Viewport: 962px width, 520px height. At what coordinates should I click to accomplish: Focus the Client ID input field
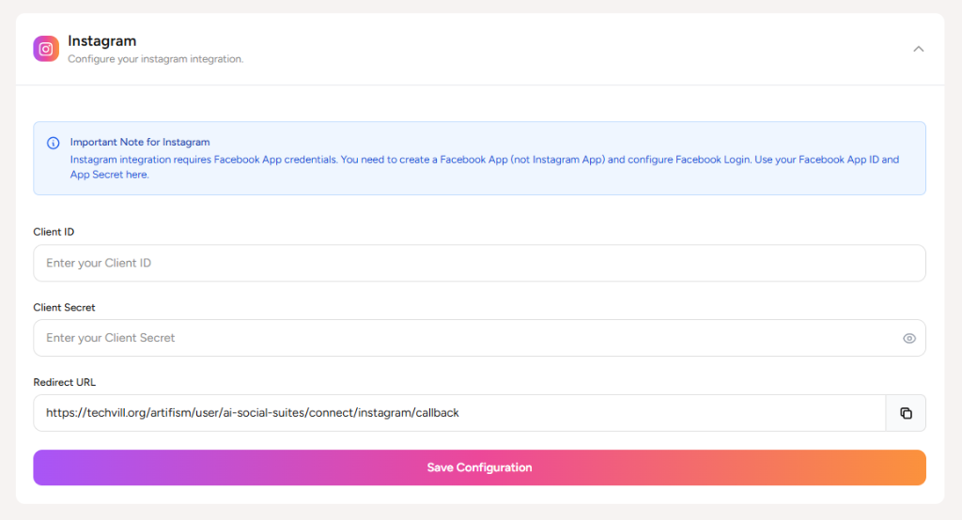coord(479,263)
